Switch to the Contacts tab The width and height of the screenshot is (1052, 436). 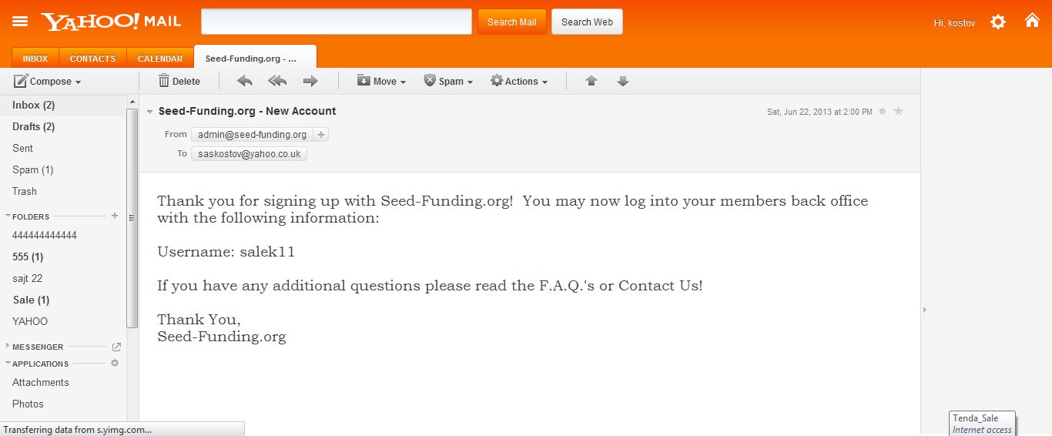coord(92,59)
